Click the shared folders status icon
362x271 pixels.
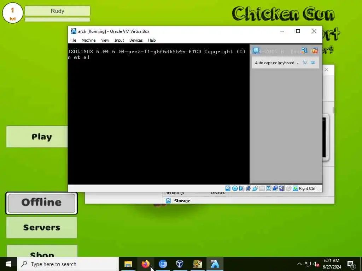[262, 188]
